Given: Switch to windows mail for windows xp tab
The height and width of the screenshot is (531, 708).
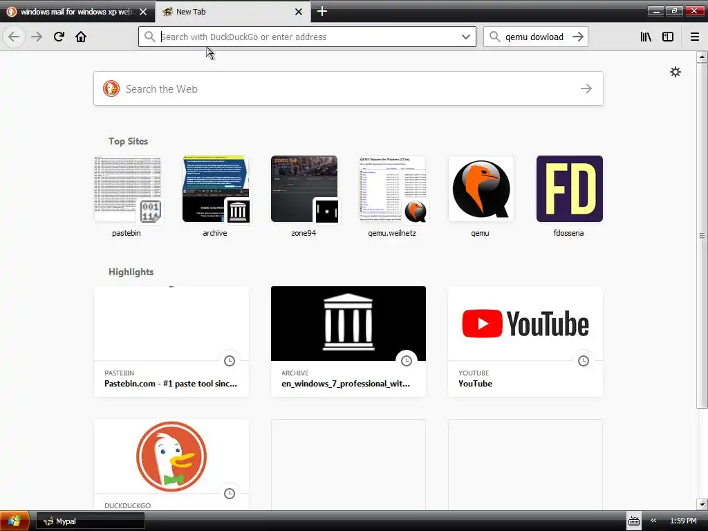Looking at the screenshot, I should click(x=76, y=12).
